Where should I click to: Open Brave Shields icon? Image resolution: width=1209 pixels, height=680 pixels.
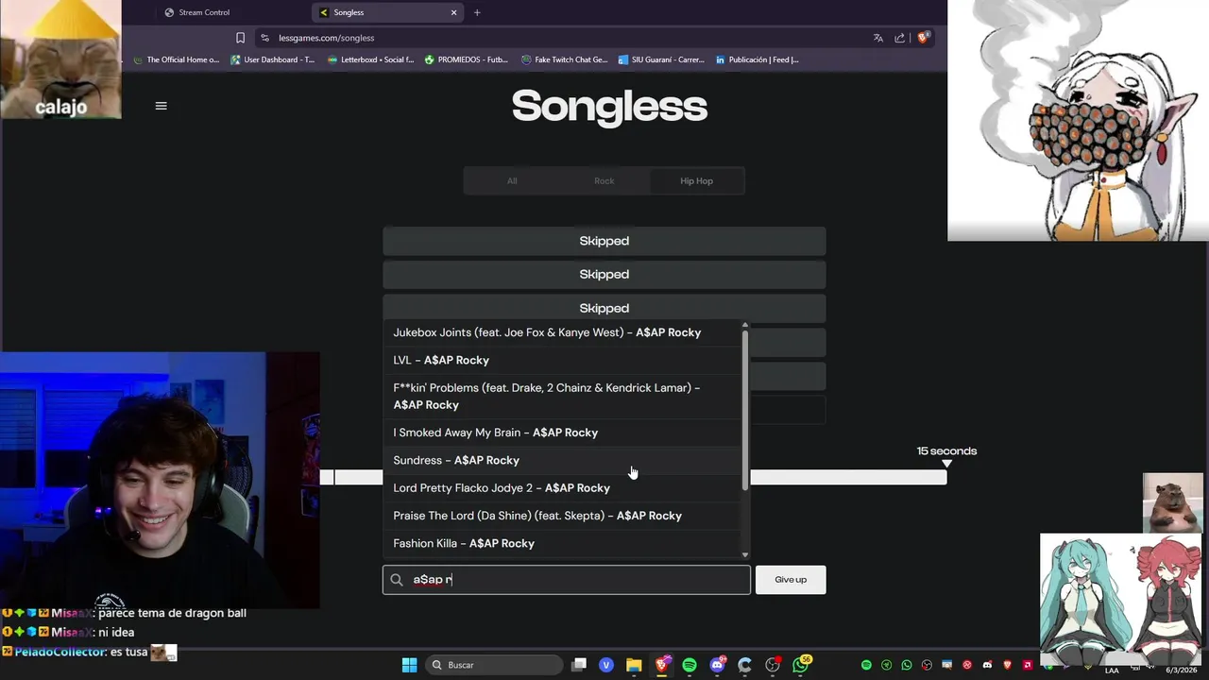(x=925, y=38)
